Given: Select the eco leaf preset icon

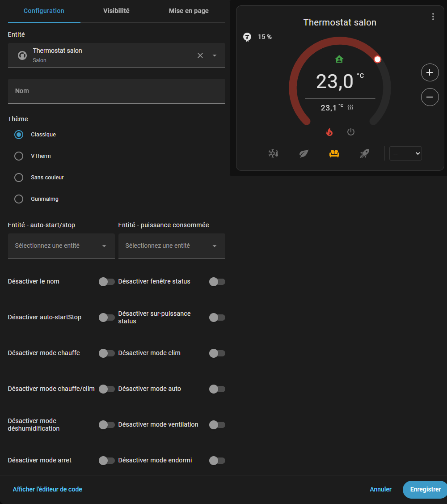Looking at the screenshot, I should (304, 153).
